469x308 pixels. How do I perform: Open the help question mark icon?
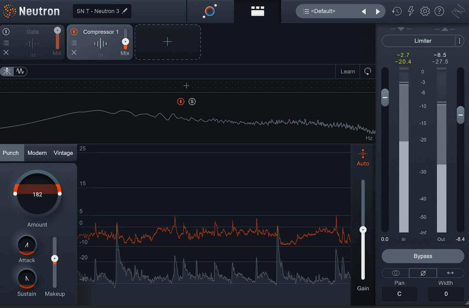439,11
